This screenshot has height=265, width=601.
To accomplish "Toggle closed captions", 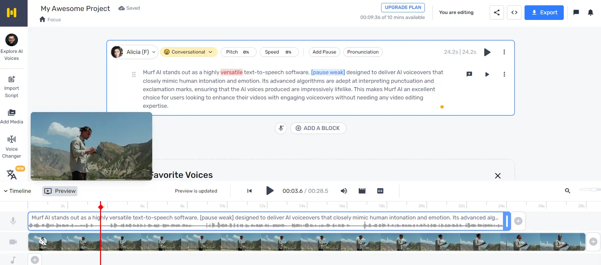I will [380, 191].
